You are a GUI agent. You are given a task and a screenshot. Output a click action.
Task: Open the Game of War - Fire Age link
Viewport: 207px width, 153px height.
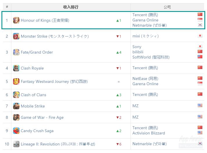[42, 117]
